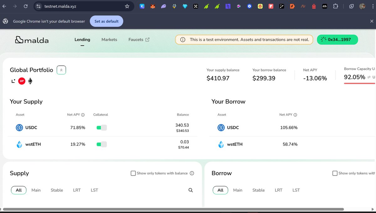The image size is (376, 213).
Task: Click the 105.66% USDC borrow APY
Action: tap(289, 128)
